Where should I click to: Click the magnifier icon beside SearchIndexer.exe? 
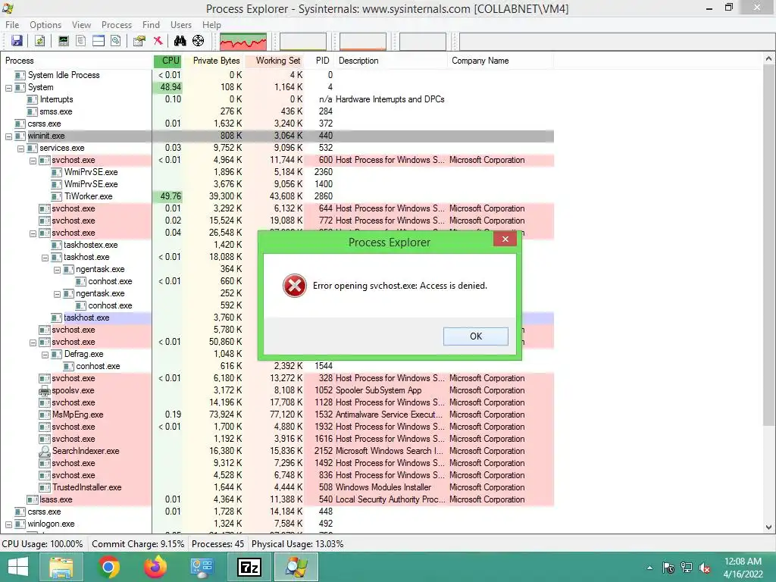tap(45, 451)
